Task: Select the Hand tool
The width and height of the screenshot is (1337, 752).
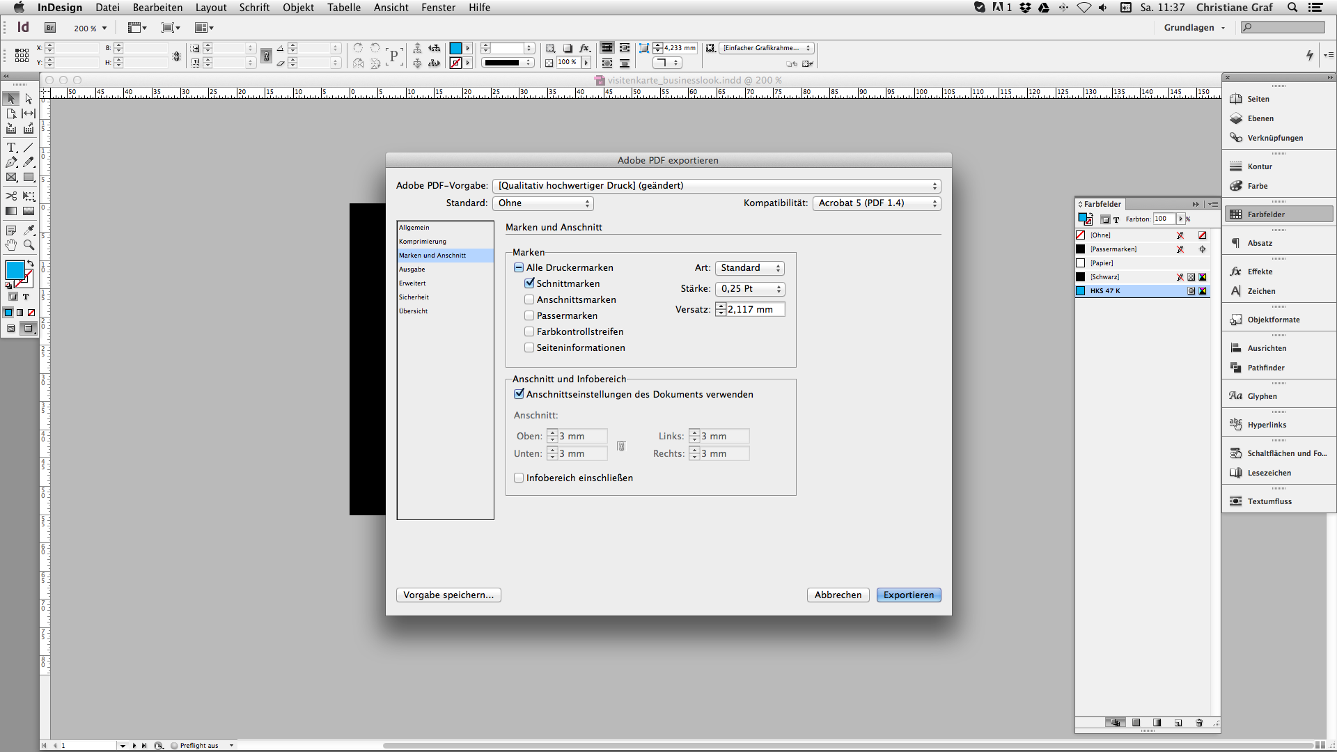Action: click(x=10, y=245)
